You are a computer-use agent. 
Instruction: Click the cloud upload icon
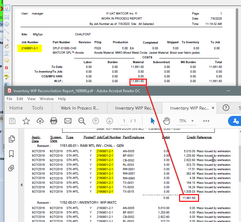[x=40, y=121]
